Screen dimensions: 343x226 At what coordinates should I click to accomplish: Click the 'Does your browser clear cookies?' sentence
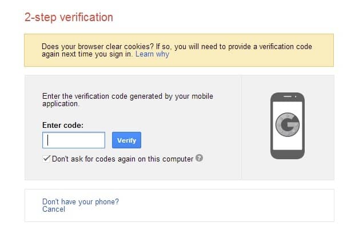coord(98,46)
